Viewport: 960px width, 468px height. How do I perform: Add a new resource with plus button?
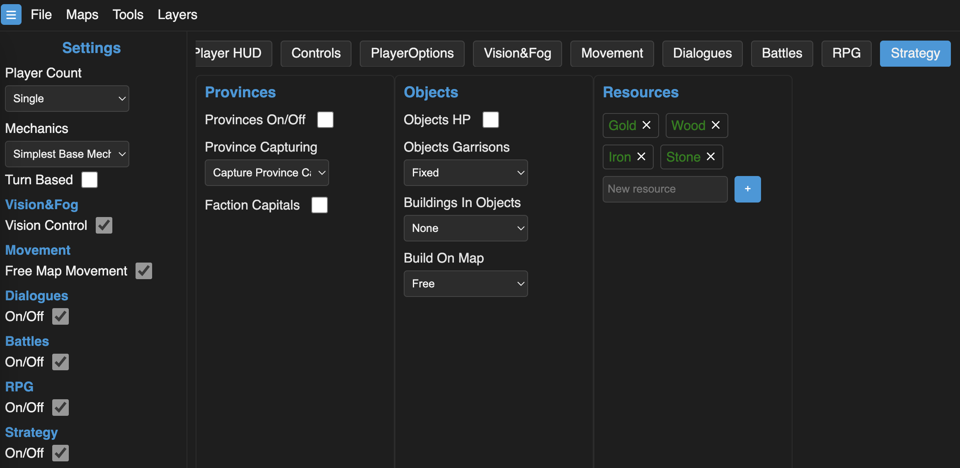[x=747, y=189]
